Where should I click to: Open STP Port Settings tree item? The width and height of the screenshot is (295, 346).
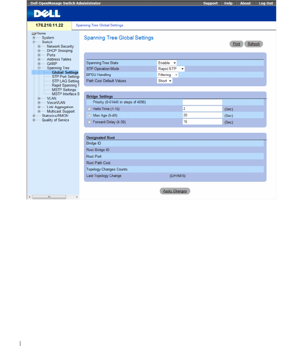point(66,77)
